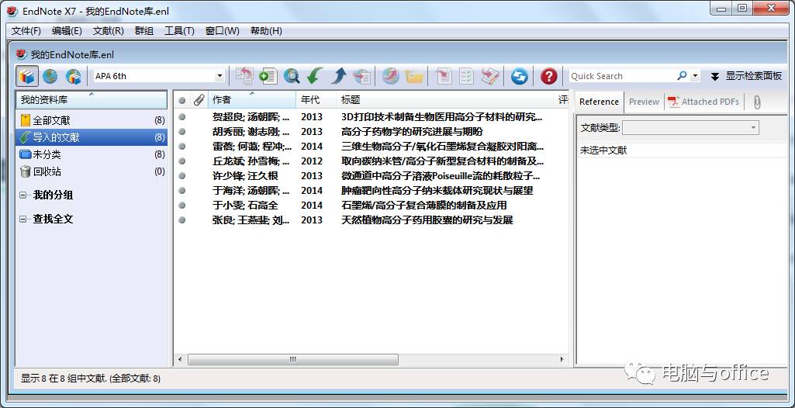Click the blue Sync Library icon

coord(519,77)
